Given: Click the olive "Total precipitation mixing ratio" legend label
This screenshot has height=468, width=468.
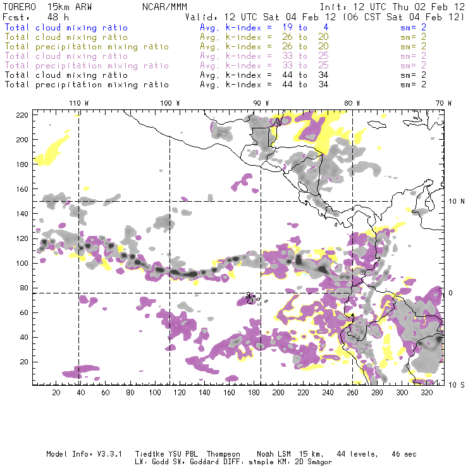Looking at the screenshot, I should 87,47.
